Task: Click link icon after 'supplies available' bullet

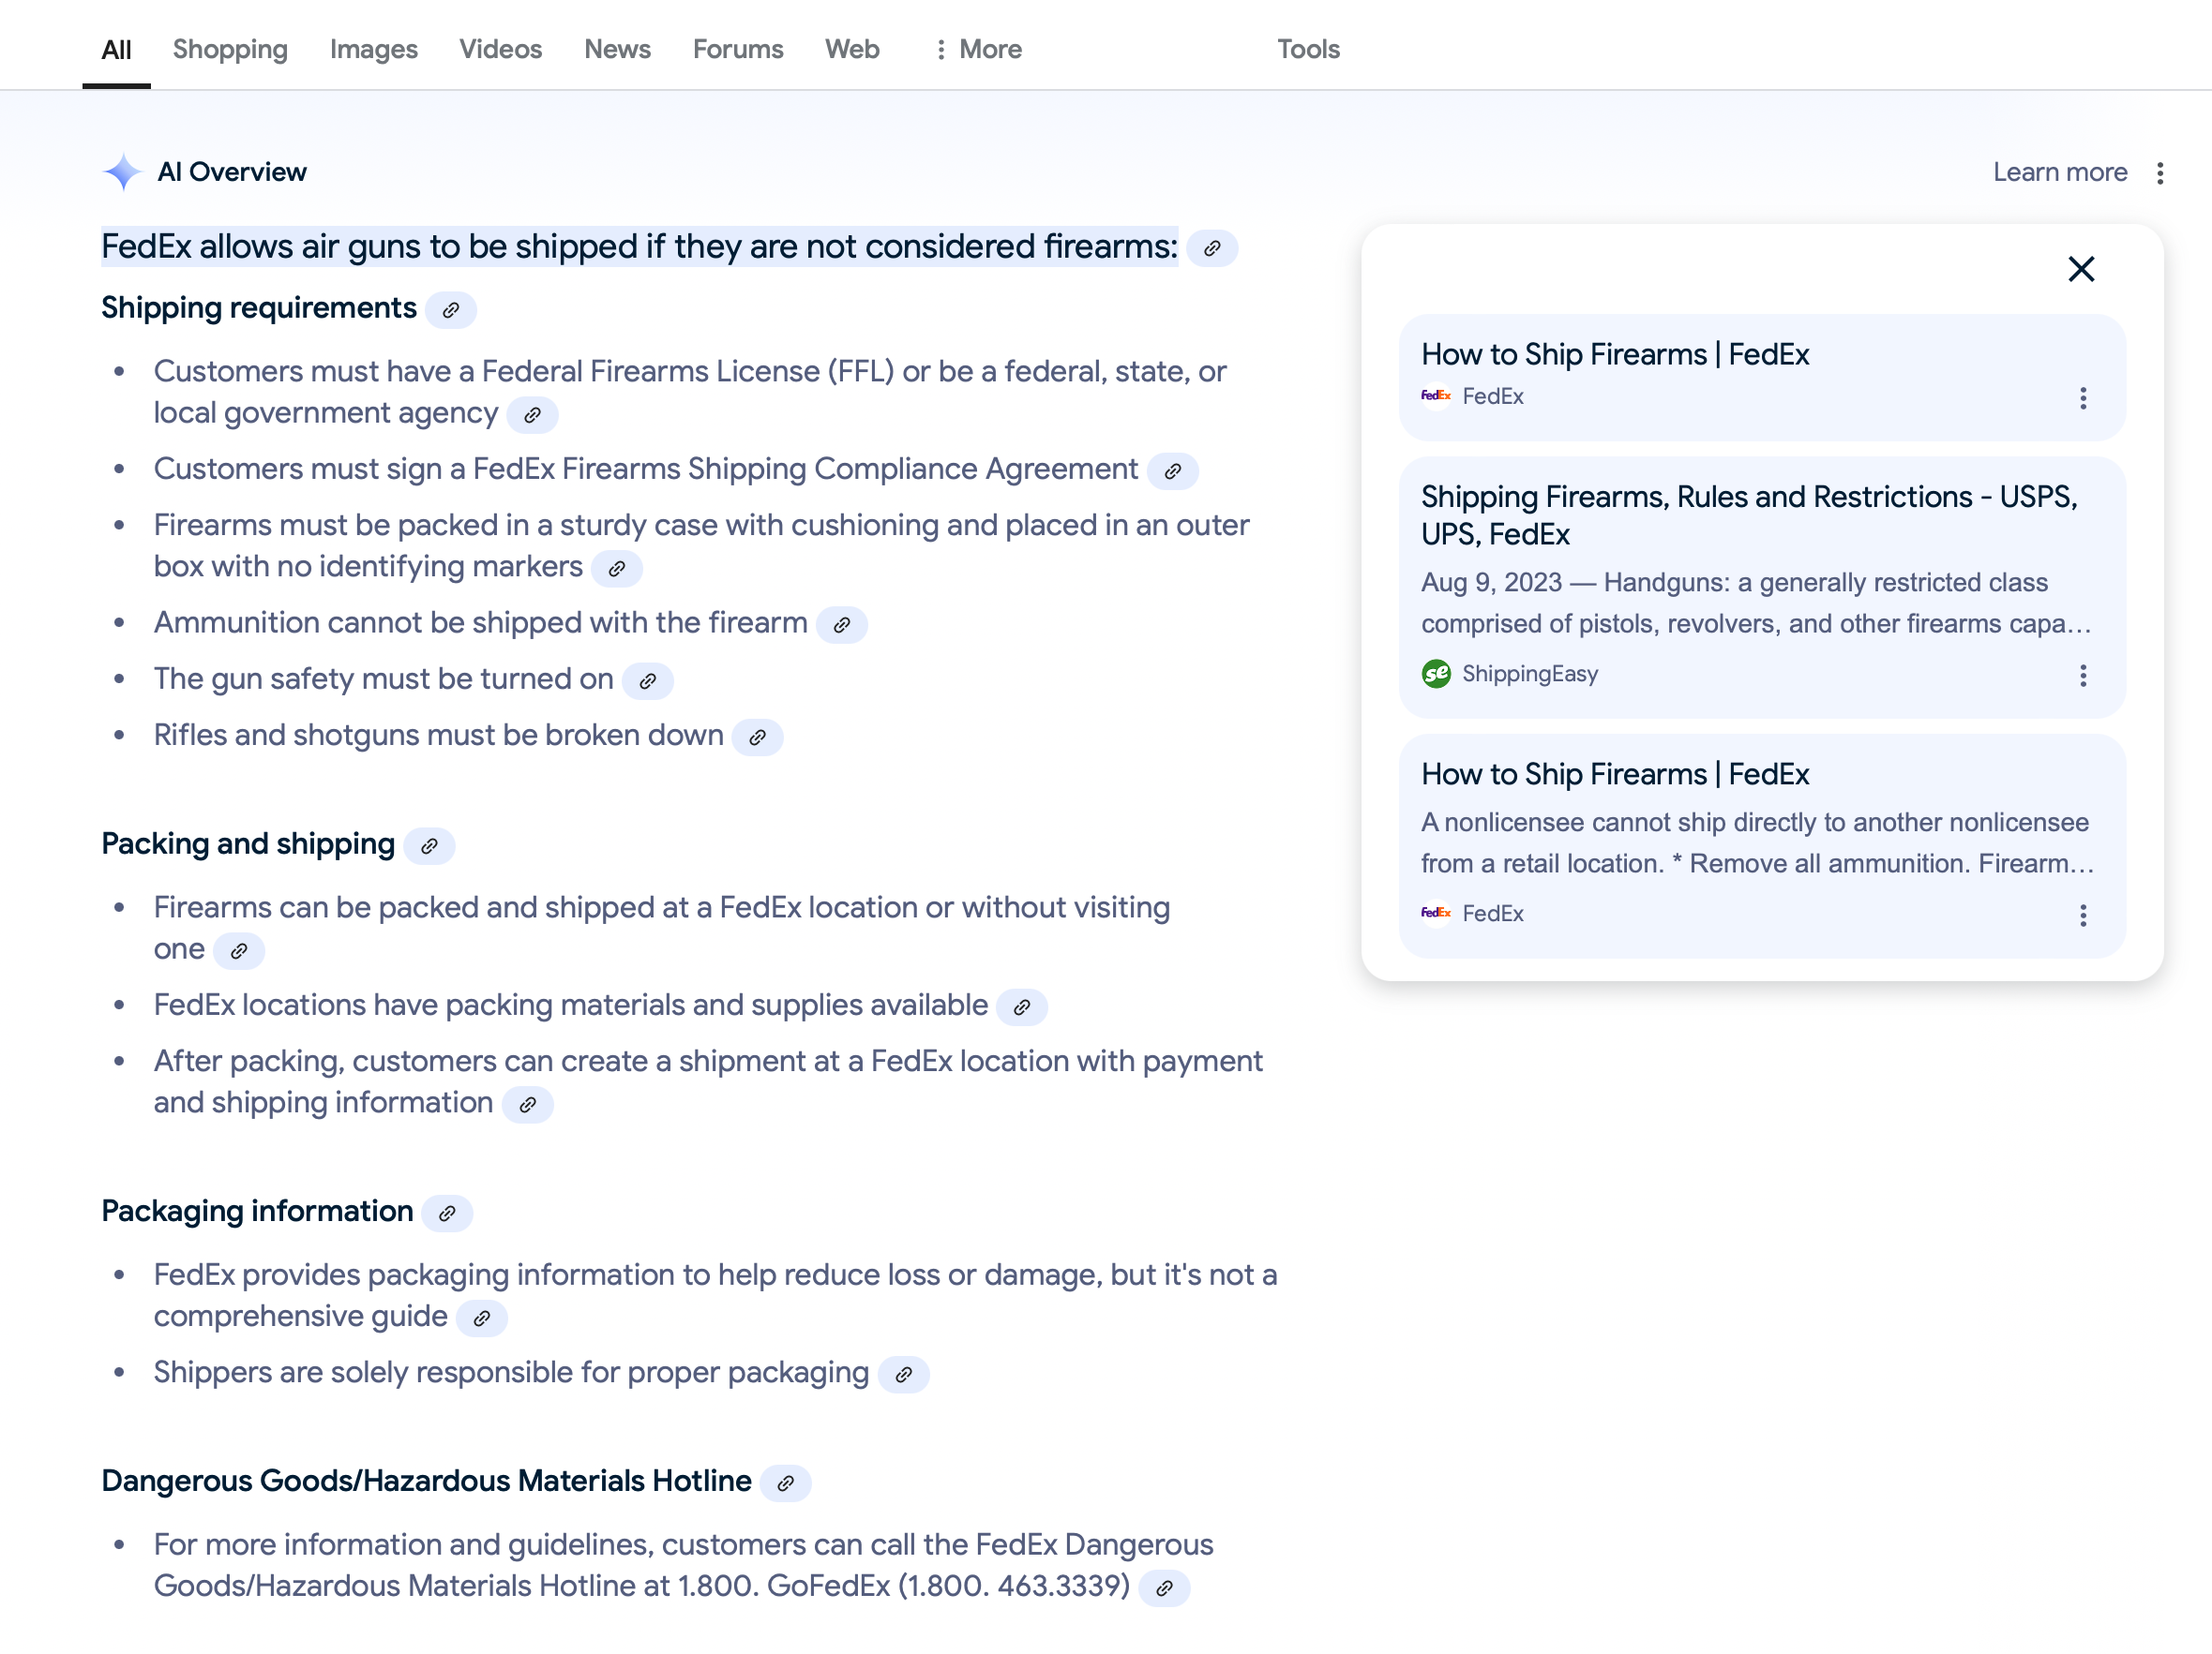Action: pos(1022,1007)
